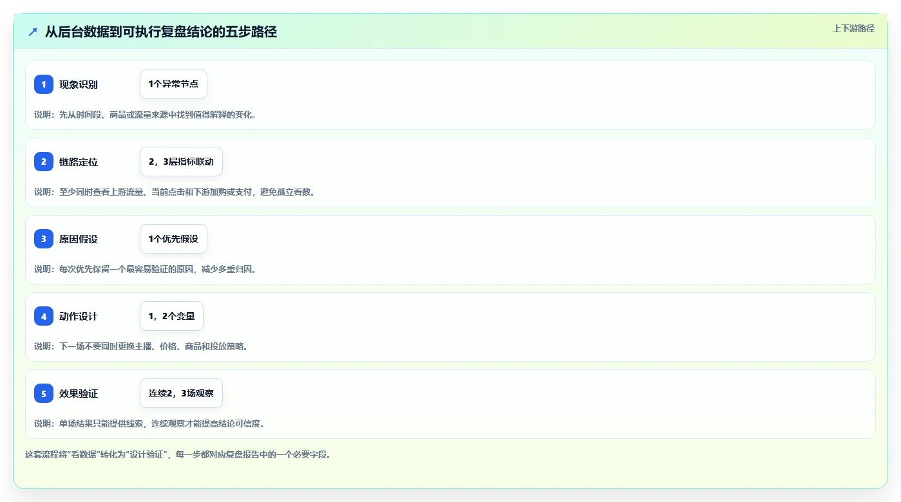Click the heading 从后台数据到可执行复盘结论的五步路径
Screen dimensions: 901x502
point(161,32)
